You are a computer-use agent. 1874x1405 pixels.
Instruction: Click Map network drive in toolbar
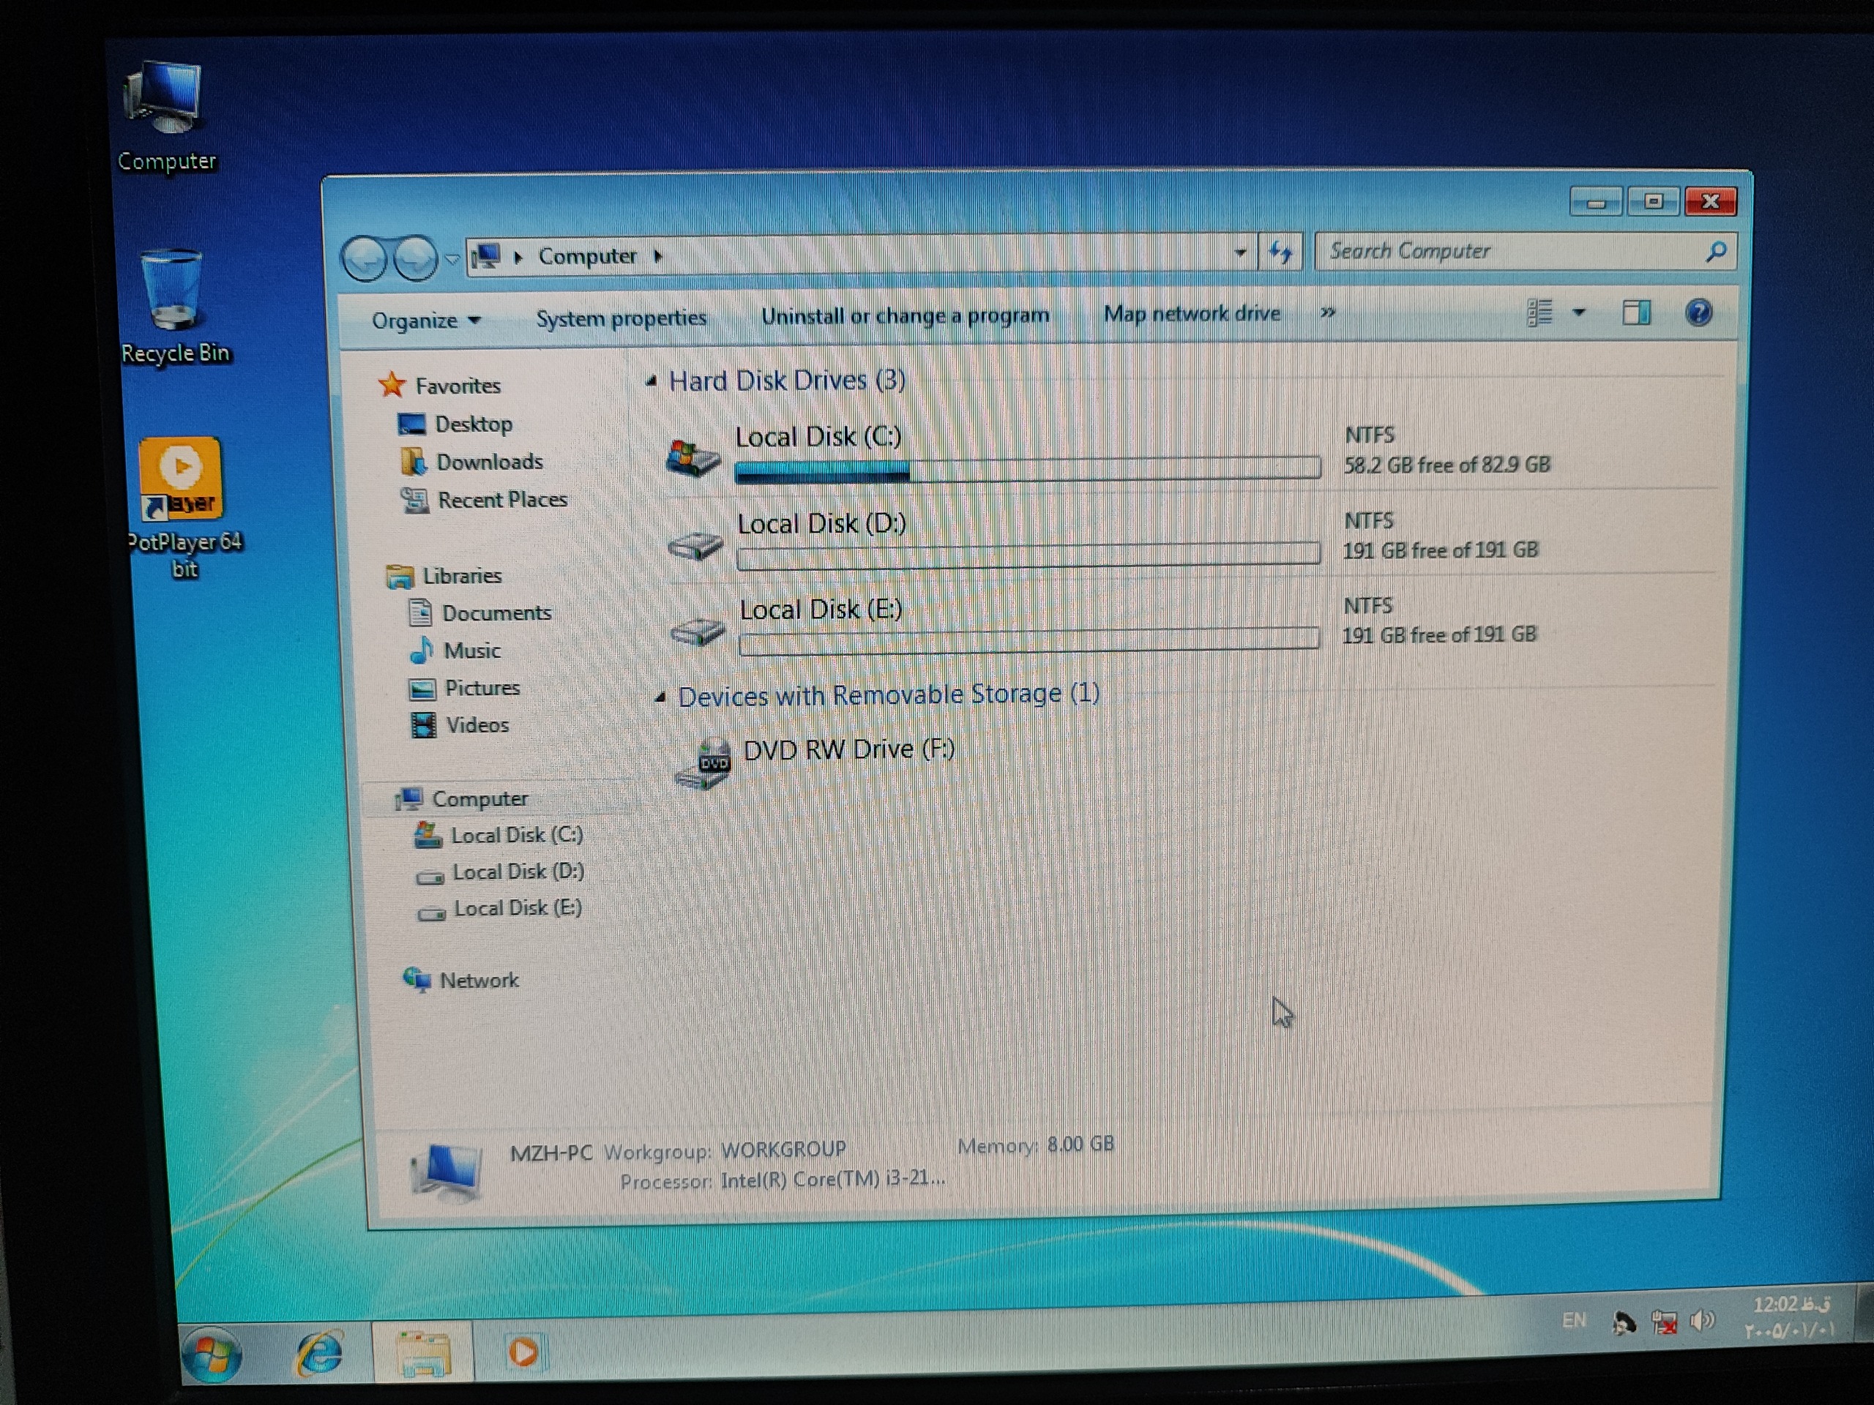coord(1191,314)
